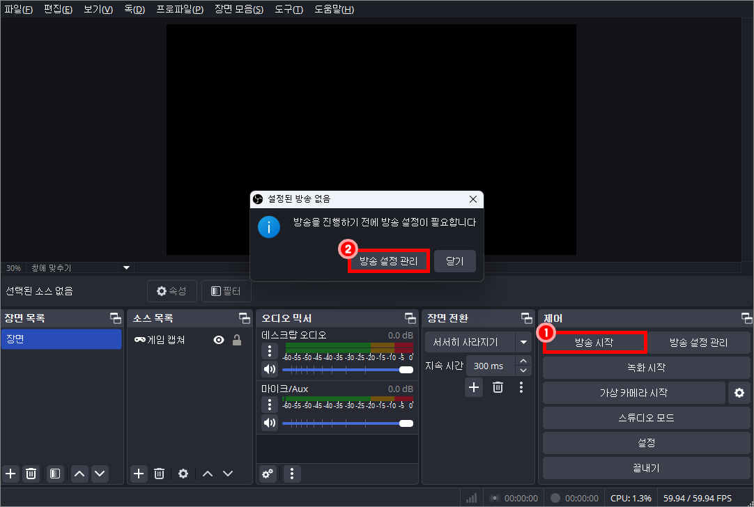Open transition properties three-dot menu

pyautogui.click(x=521, y=387)
